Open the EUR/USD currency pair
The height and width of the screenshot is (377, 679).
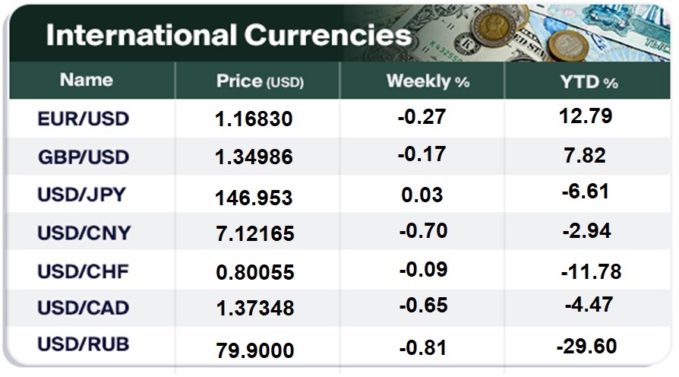click(84, 119)
